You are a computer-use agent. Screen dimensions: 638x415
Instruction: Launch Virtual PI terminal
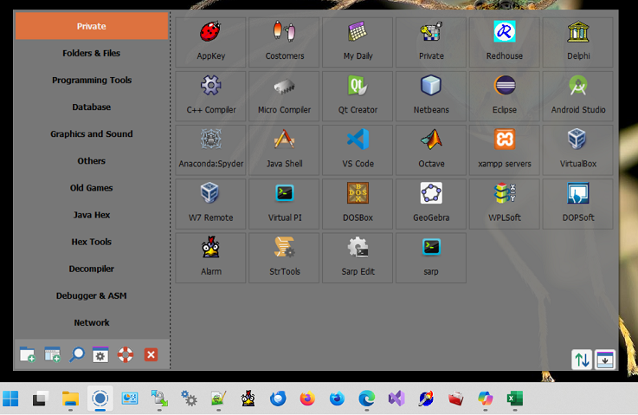point(284,204)
